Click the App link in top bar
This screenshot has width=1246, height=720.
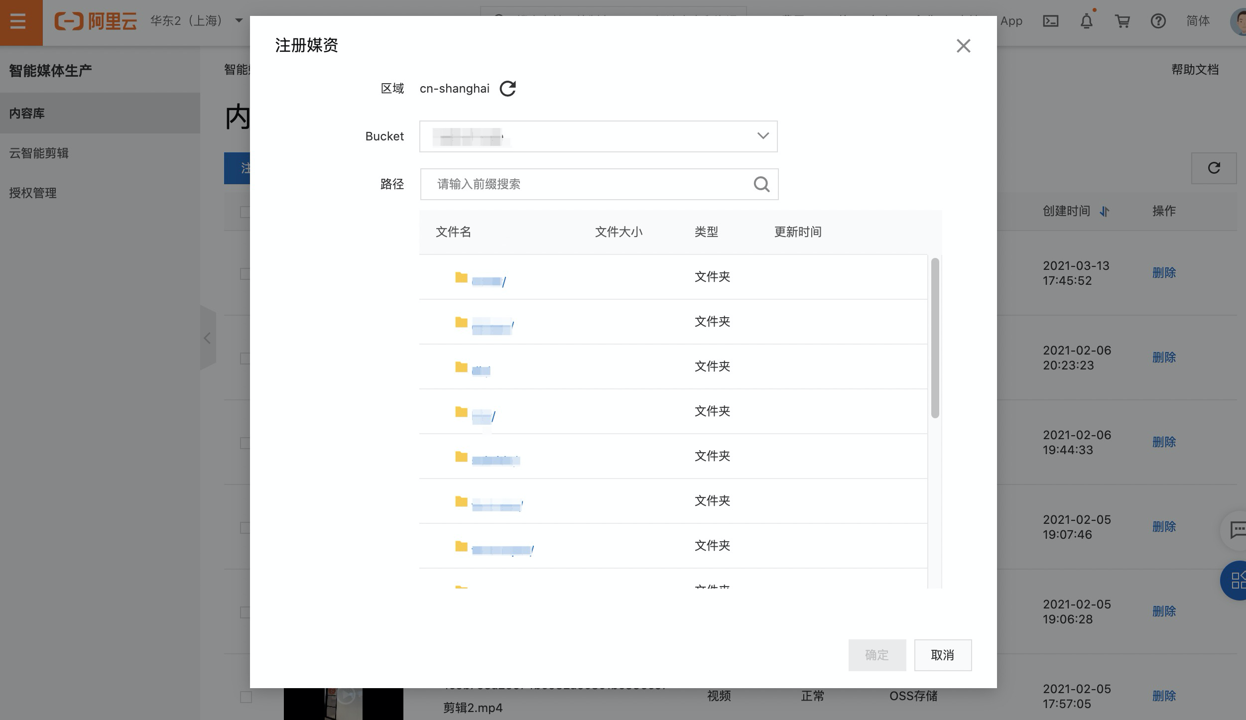tap(1011, 21)
